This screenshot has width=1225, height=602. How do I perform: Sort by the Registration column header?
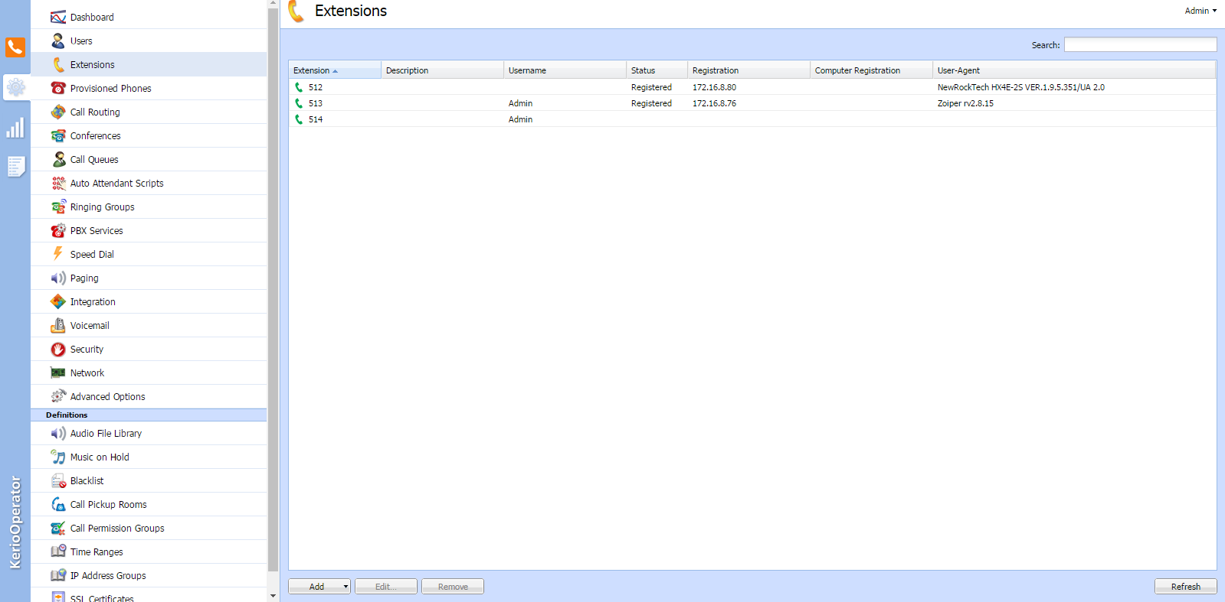tap(748, 70)
